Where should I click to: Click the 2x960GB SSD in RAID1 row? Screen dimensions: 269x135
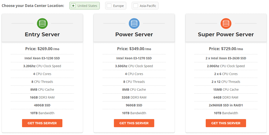226,105
